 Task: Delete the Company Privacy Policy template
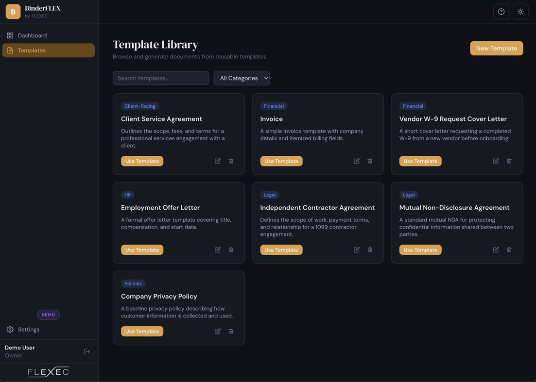pyautogui.click(x=231, y=331)
